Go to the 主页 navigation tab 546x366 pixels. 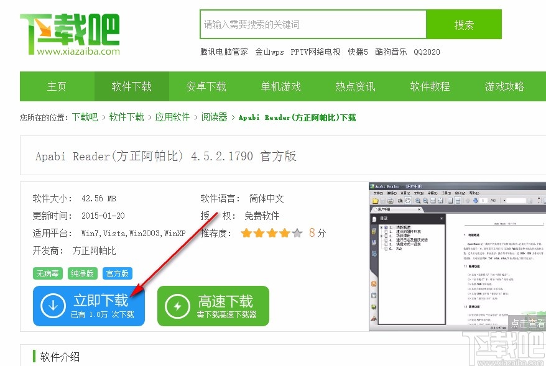57,86
